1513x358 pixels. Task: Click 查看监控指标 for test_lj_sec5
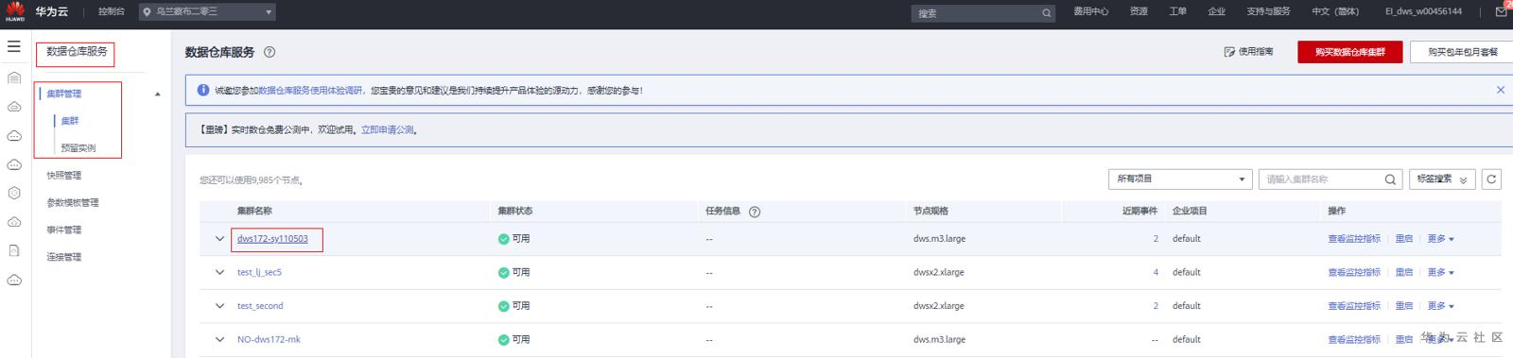pos(1354,272)
